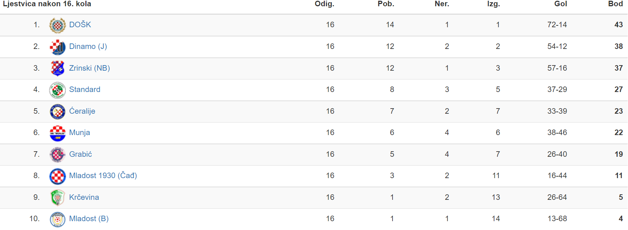Follow the Krčevina team link
This screenshot has height=230, width=628.
click(84, 197)
